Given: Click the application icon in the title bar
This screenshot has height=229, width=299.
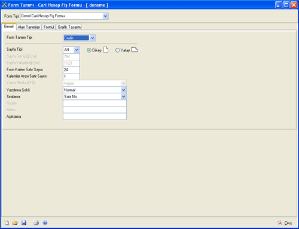Looking at the screenshot, I should pyautogui.click(x=4, y=5).
